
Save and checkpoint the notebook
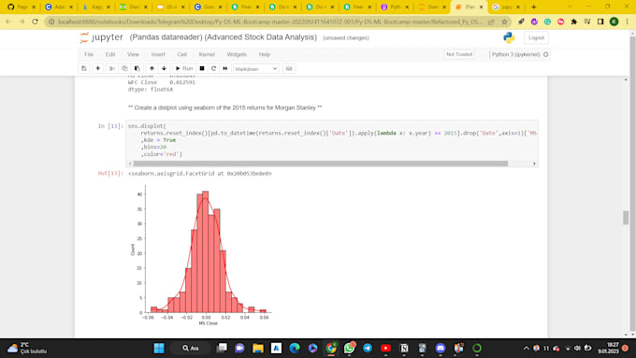pos(84,68)
